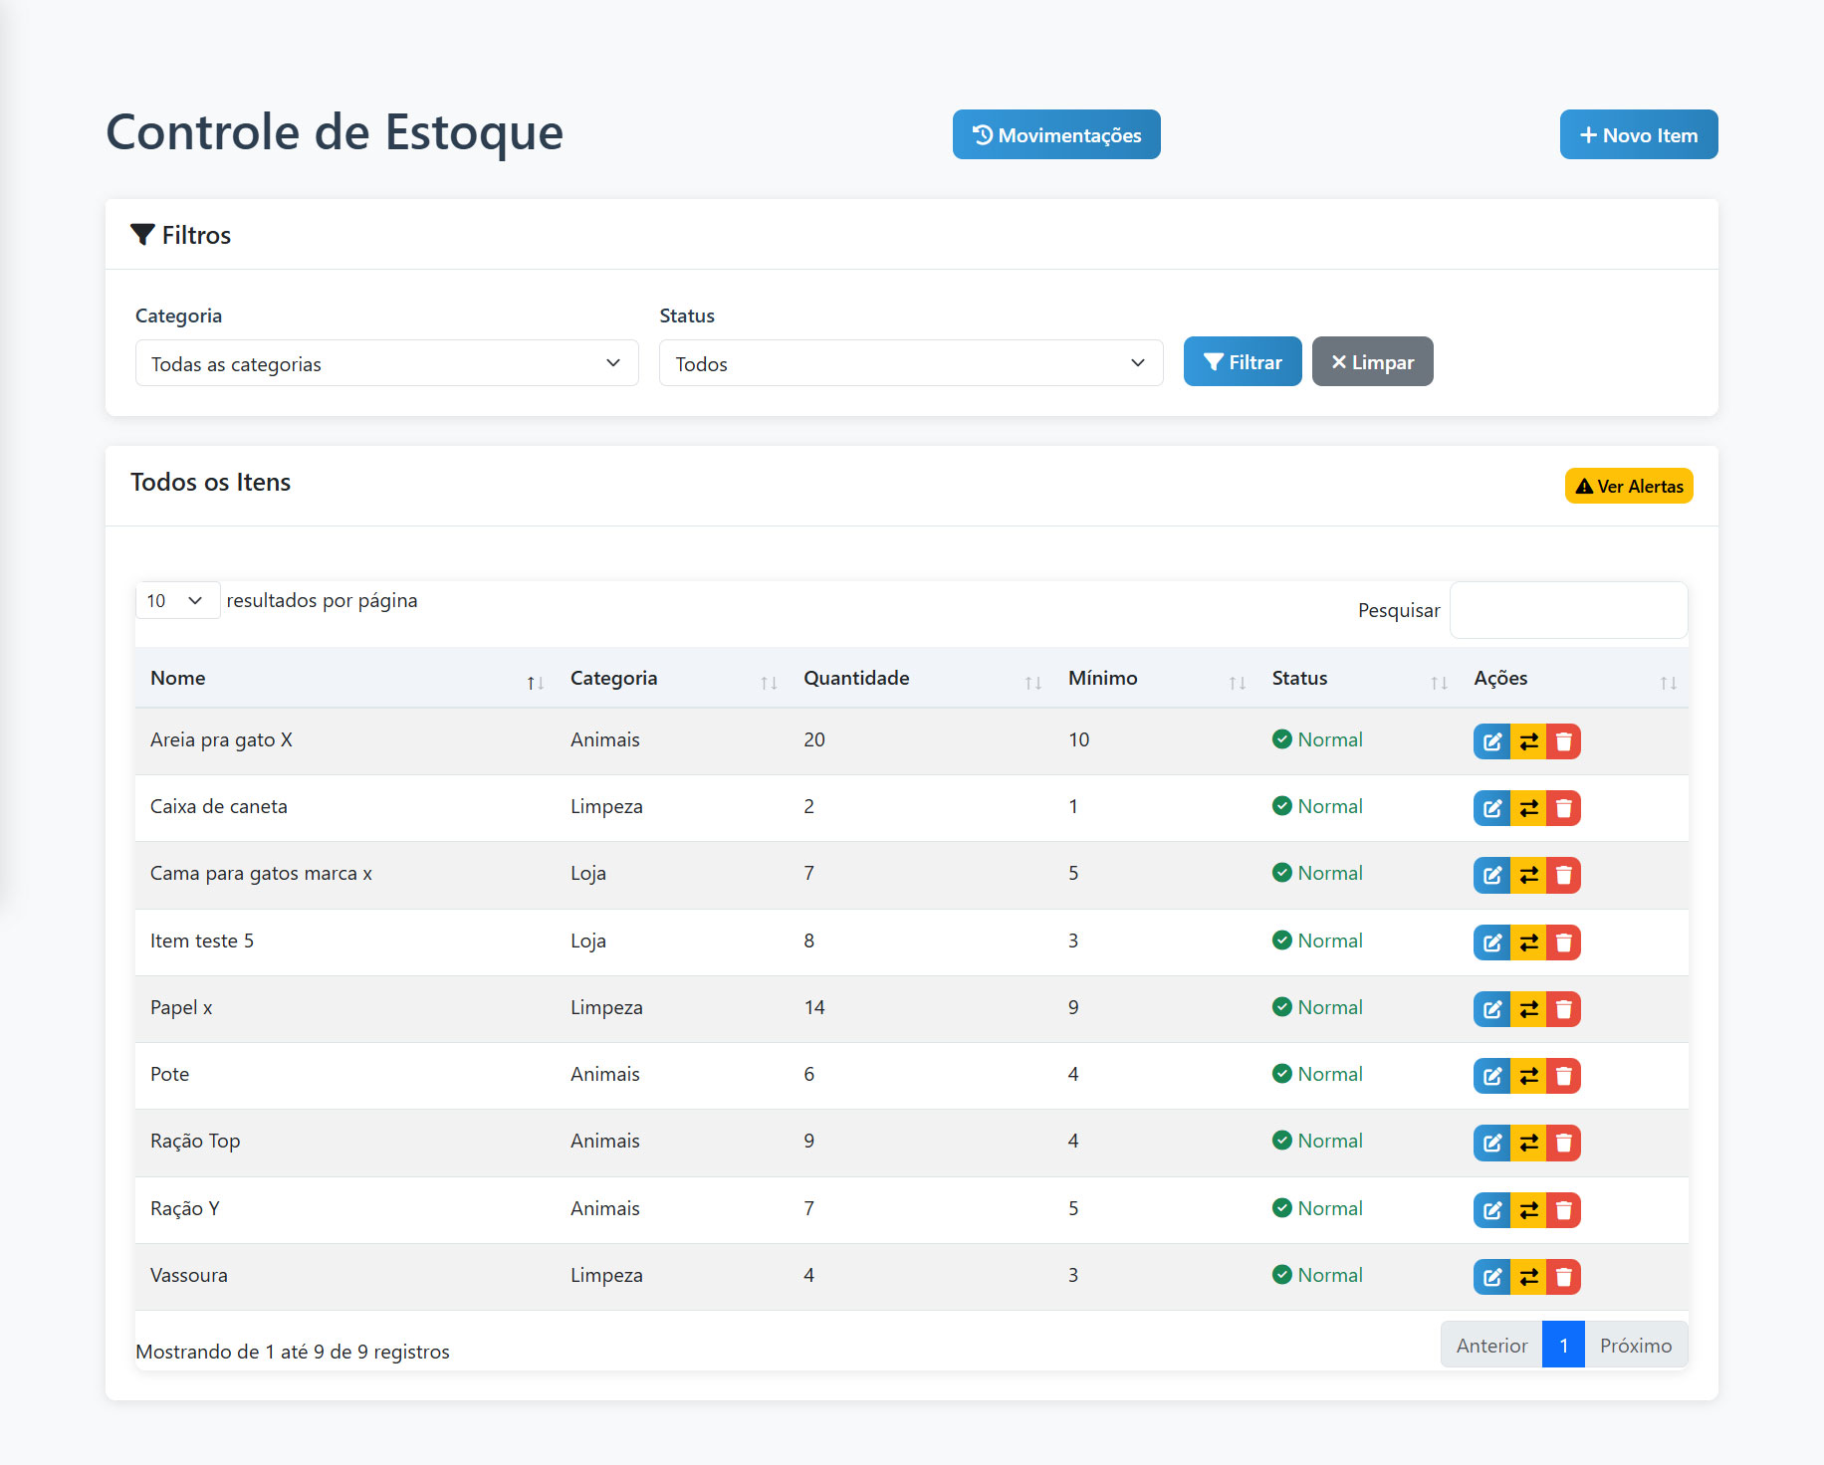The height and width of the screenshot is (1465, 1824).
Task: Click transfer arrows icon for Caixa de caneta
Action: point(1528,808)
